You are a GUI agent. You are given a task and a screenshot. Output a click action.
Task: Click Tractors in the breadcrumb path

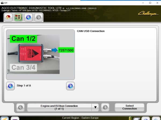(14, 10)
